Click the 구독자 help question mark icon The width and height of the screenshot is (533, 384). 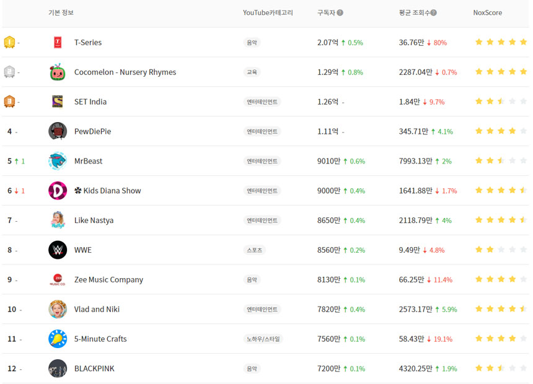tap(340, 12)
